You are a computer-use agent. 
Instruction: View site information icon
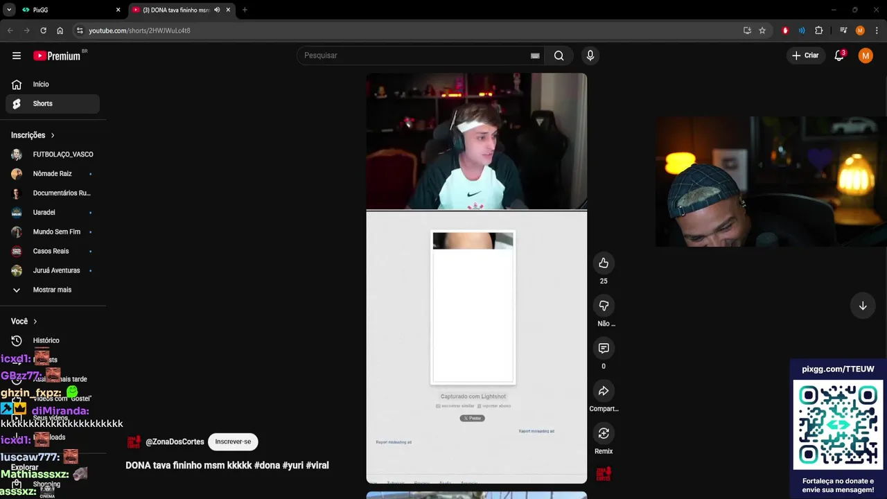[80, 30]
